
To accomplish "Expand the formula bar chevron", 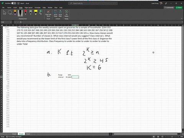I will (182, 22).
